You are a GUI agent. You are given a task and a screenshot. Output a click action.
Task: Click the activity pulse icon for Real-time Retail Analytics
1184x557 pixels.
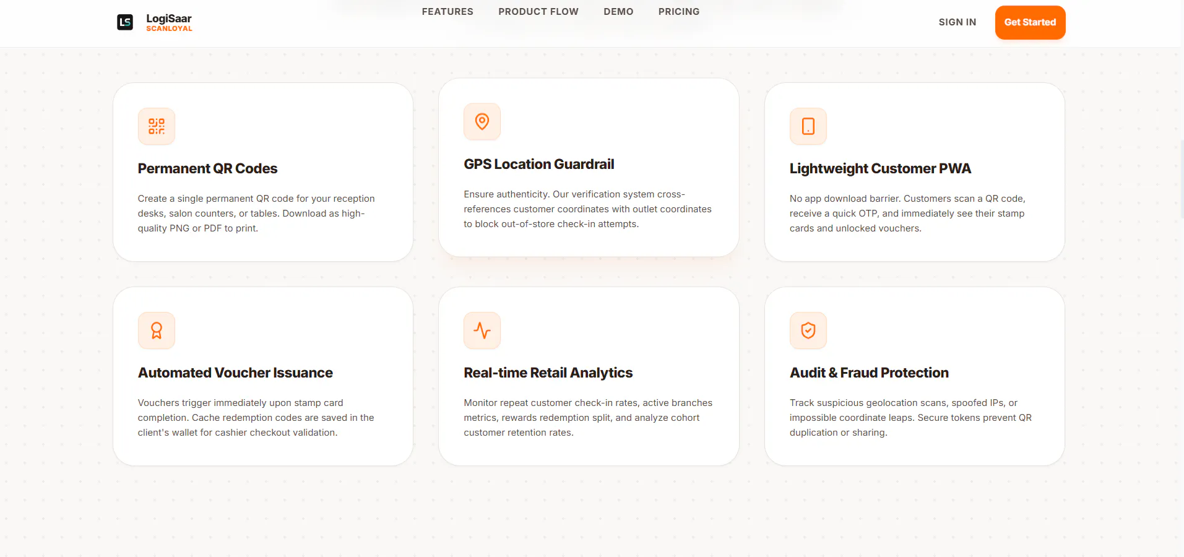pyautogui.click(x=482, y=330)
